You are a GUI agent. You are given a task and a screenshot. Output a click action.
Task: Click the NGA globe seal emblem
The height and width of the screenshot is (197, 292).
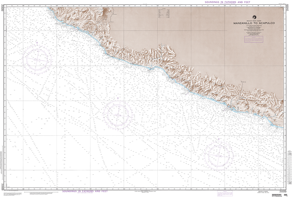[x=255, y=17]
